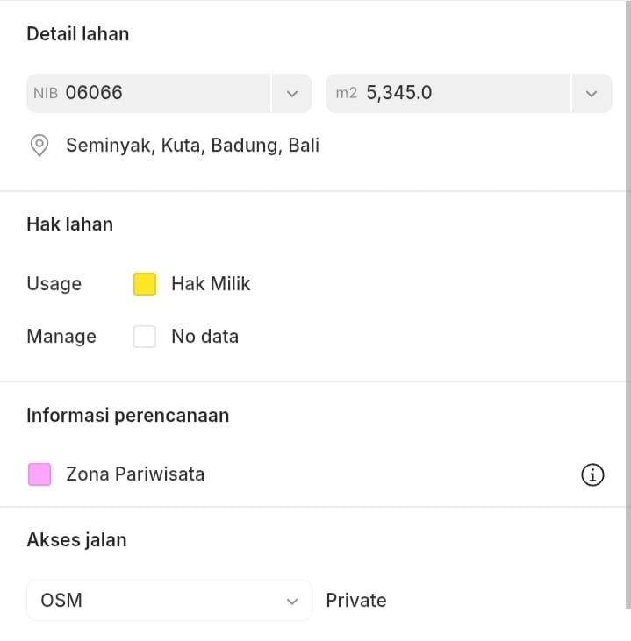Click the yellow Hak Milik swatch
631x641 pixels.
pyautogui.click(x=145, y=284)
